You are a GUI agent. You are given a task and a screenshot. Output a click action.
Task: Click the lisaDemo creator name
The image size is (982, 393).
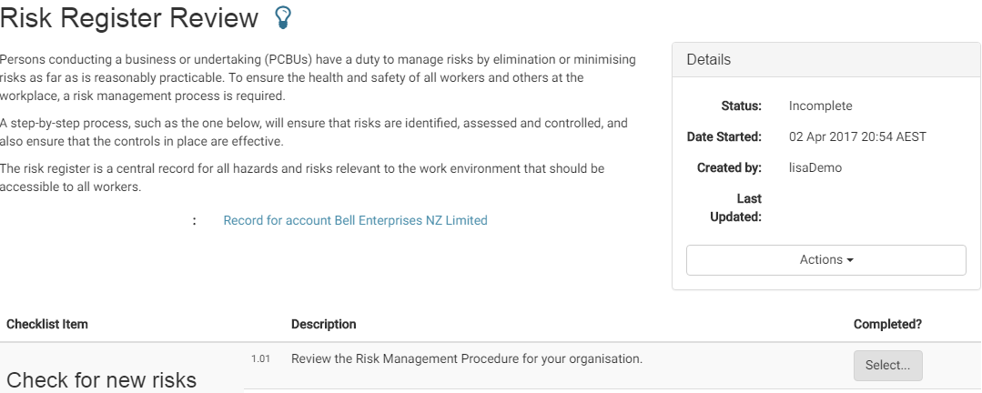pos(815,167)
